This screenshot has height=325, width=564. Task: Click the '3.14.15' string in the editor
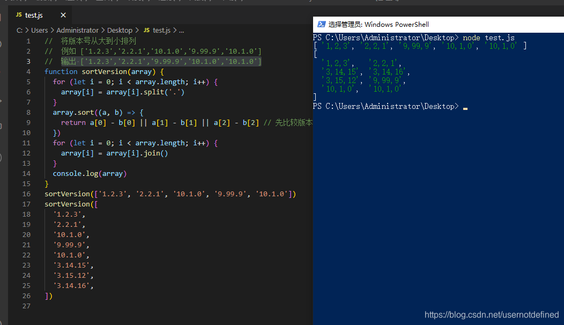pyautogui.click(x=71, y=265)
